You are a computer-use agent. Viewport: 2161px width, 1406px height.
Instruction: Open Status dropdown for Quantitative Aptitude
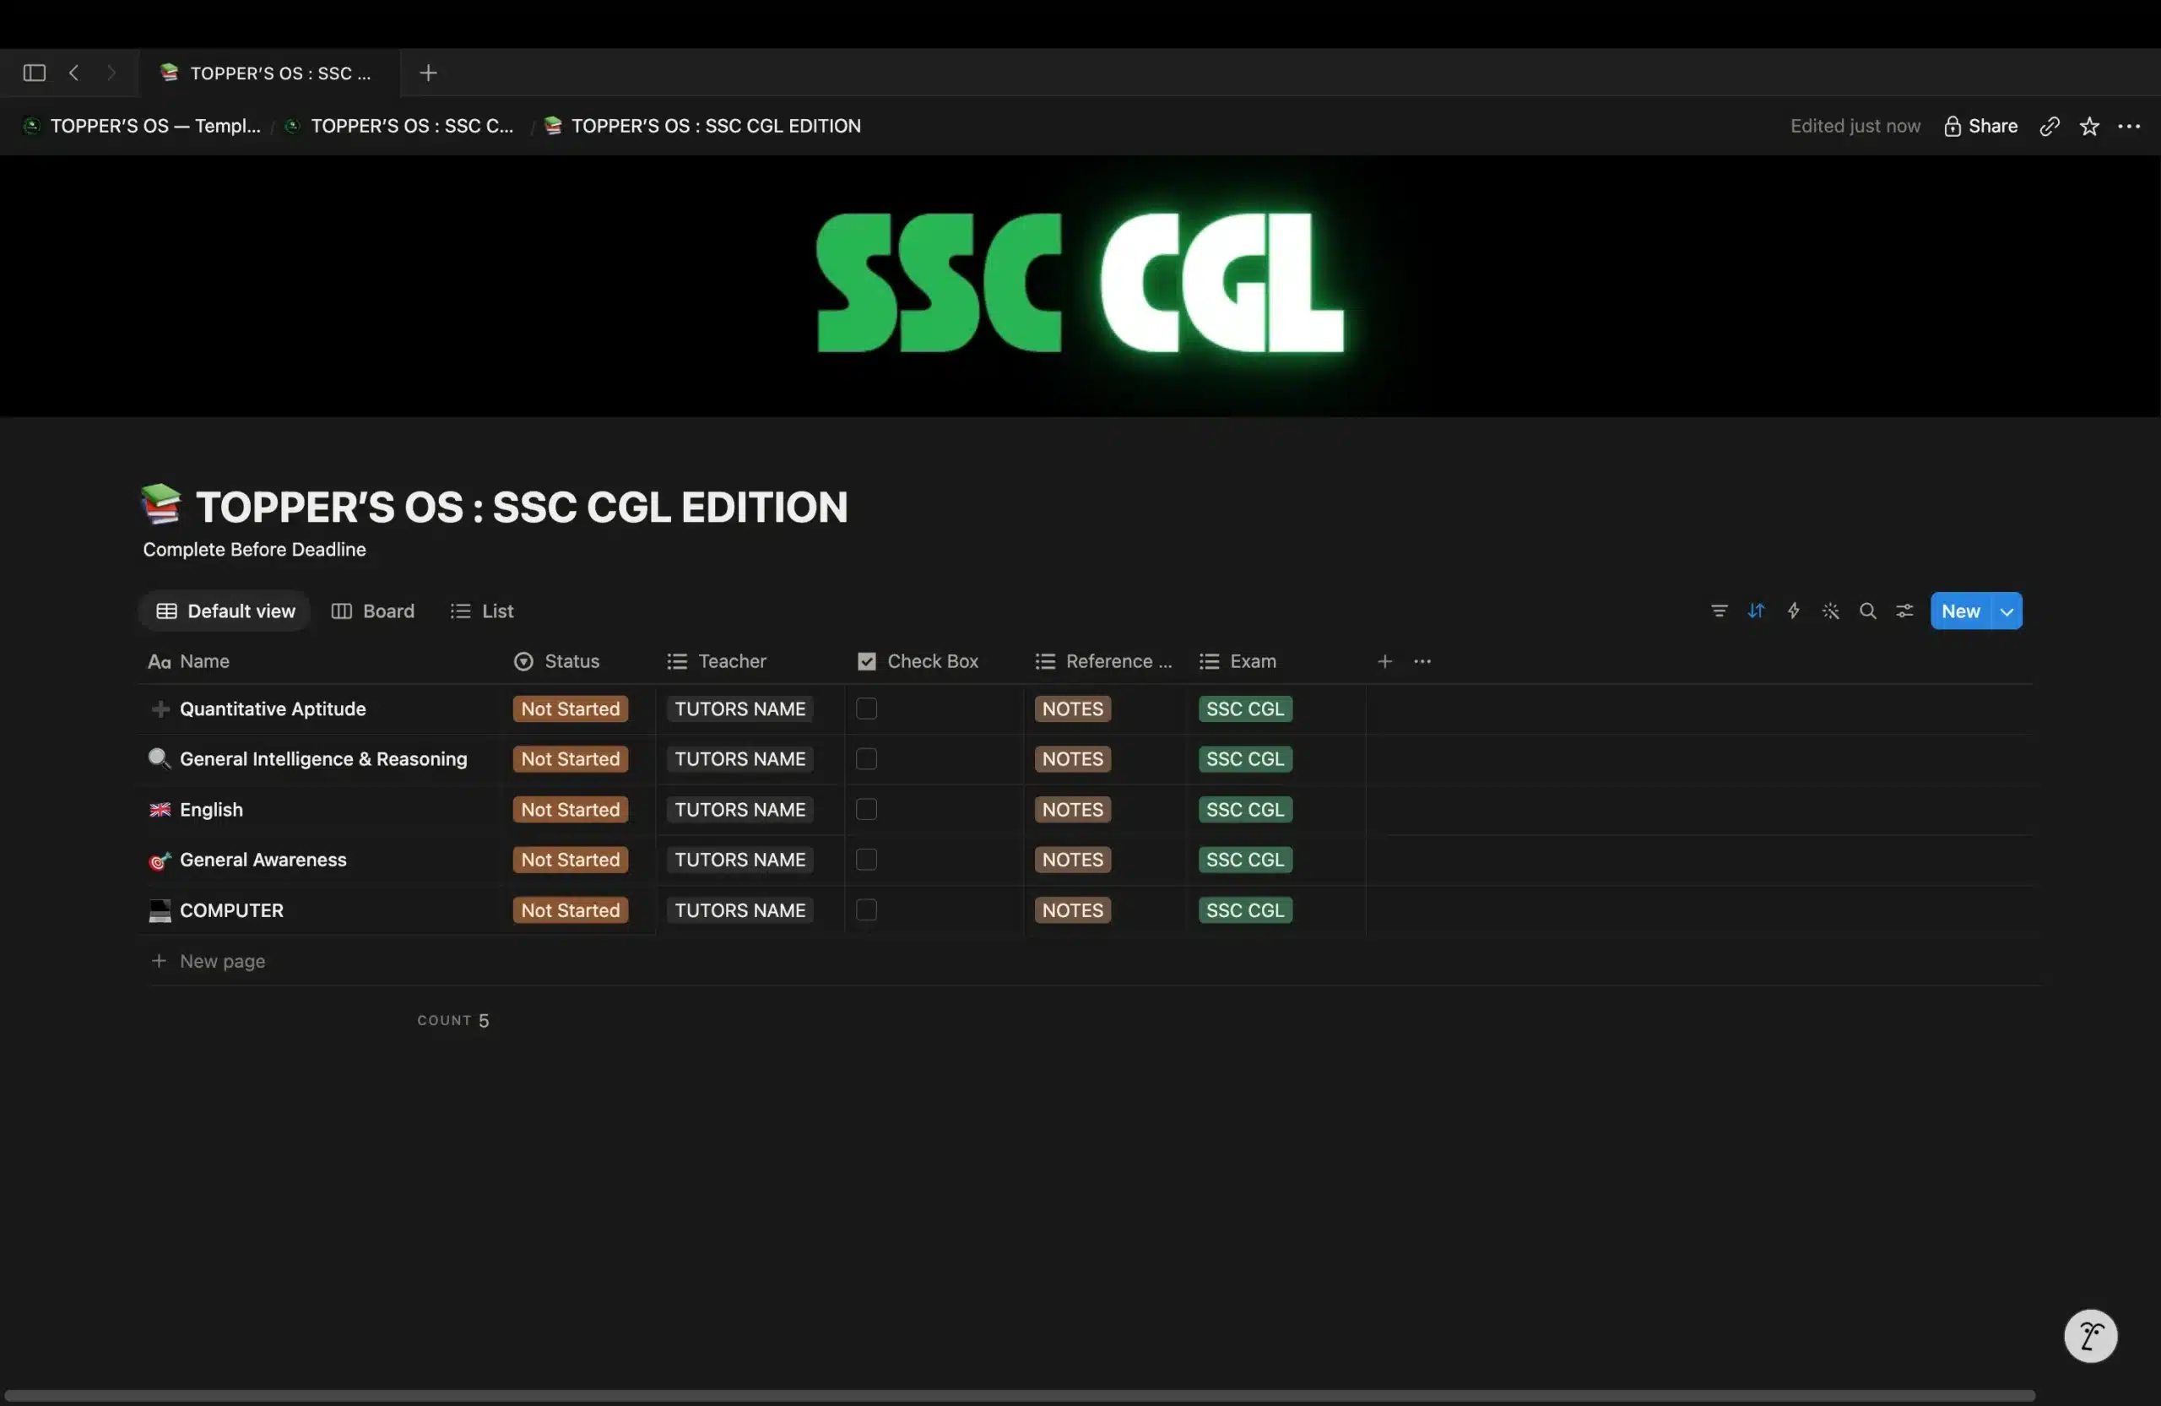pos(570,708)
